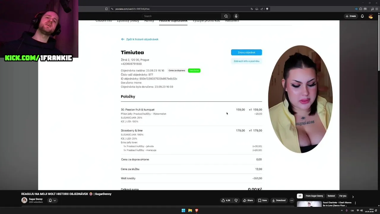This screenshot has width=380, height=214.
Task: Click the 'Znovu objednat' button
Action: coord(246,52)
